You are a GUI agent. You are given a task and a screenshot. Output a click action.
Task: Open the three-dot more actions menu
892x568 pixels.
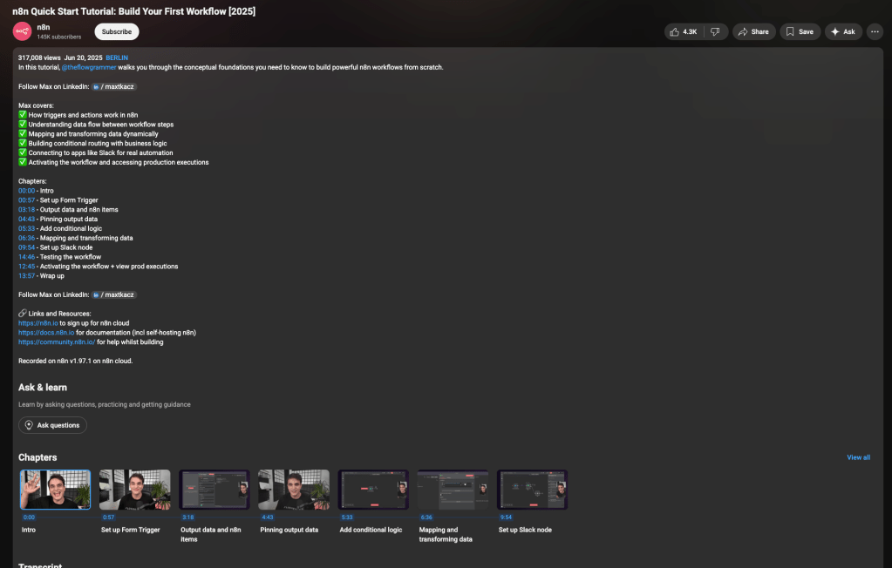tap(875, 31)
